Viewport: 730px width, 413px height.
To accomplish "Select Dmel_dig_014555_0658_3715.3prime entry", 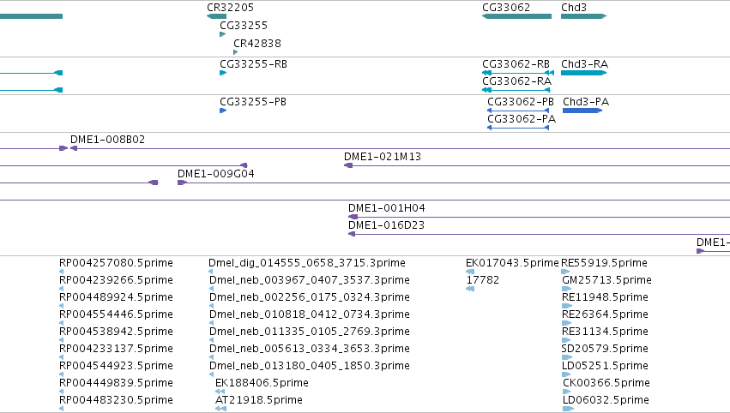I will click(307, 263).
